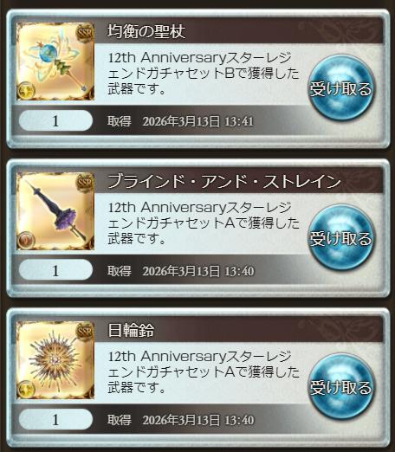Image resolution: width=395 pixels, height=452 pixels.
Task: Select the 日輪鈴 title bar
Action: [239, 329]
